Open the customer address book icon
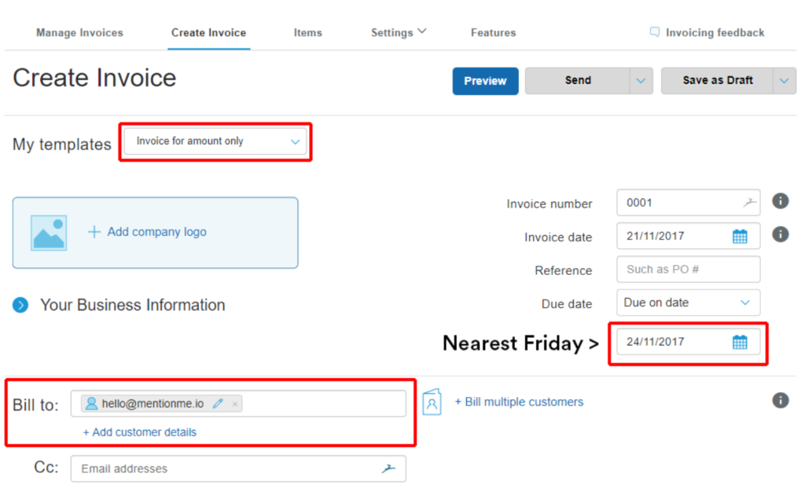The width and height of the screenshot is (805, 503). tap(432, 402)
